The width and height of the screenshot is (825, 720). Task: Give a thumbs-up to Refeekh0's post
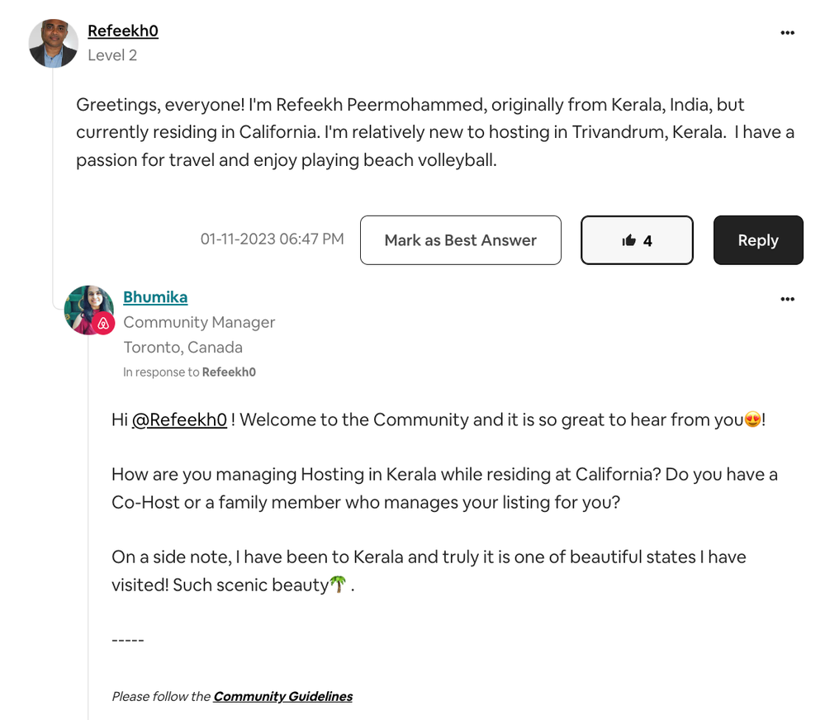637,240
